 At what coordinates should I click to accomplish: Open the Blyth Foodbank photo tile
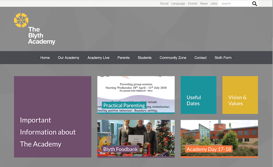(136, 139)
